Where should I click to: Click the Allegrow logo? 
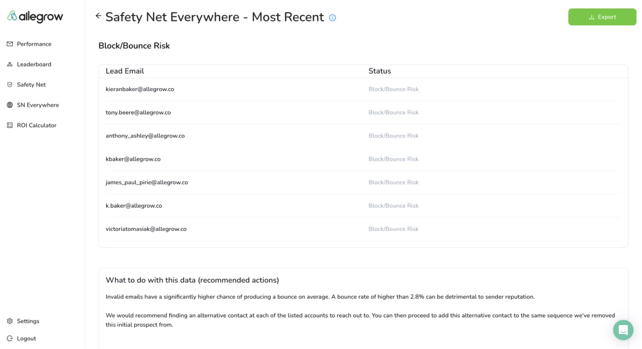(35, 16)
